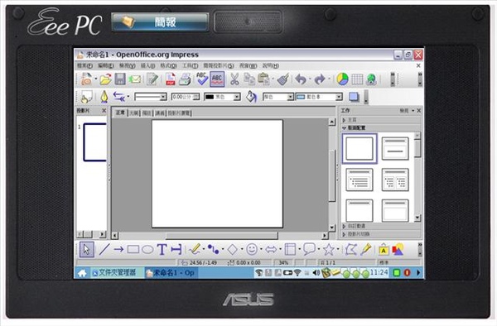Toggle Edit File mode pencil icon

152,79
